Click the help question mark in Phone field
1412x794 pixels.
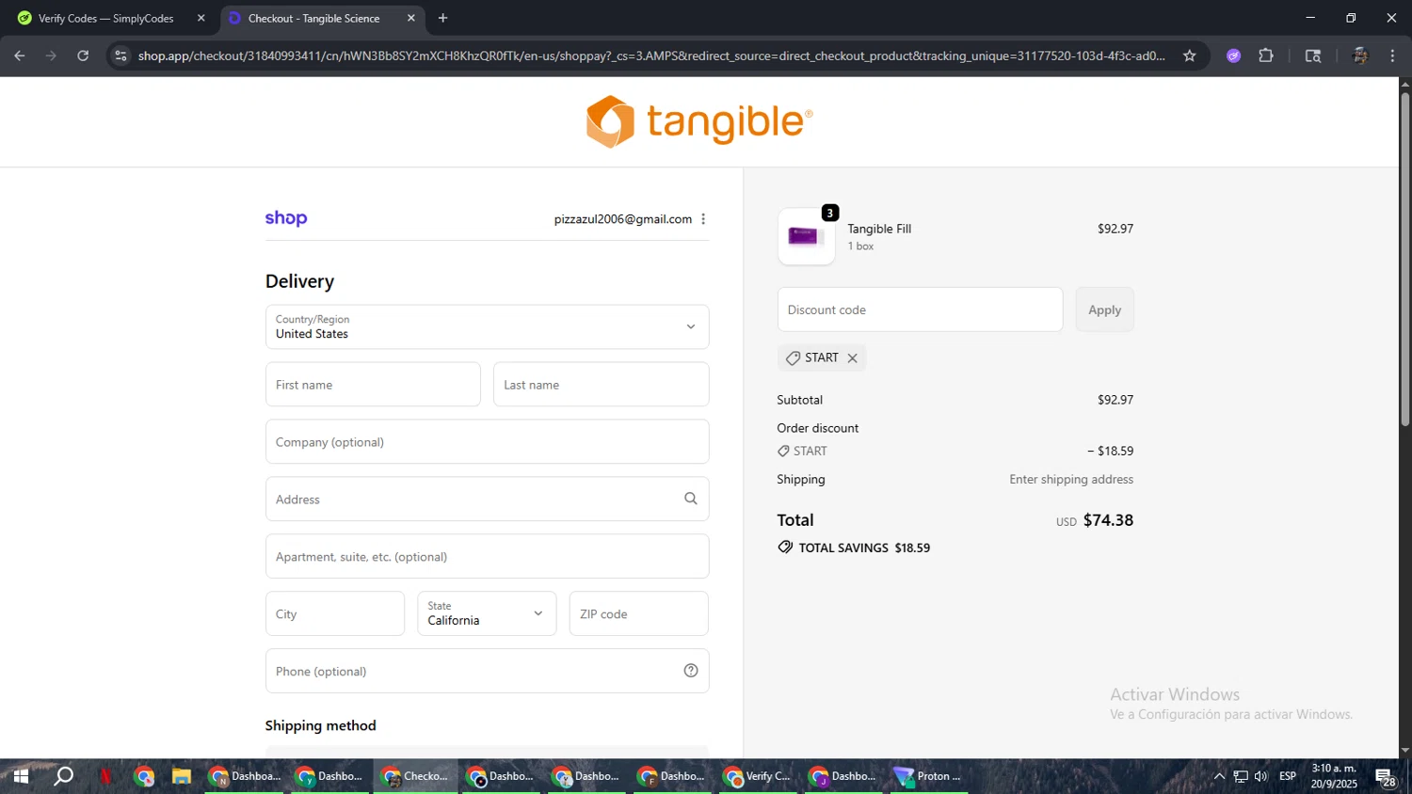(x=691, y=671)
